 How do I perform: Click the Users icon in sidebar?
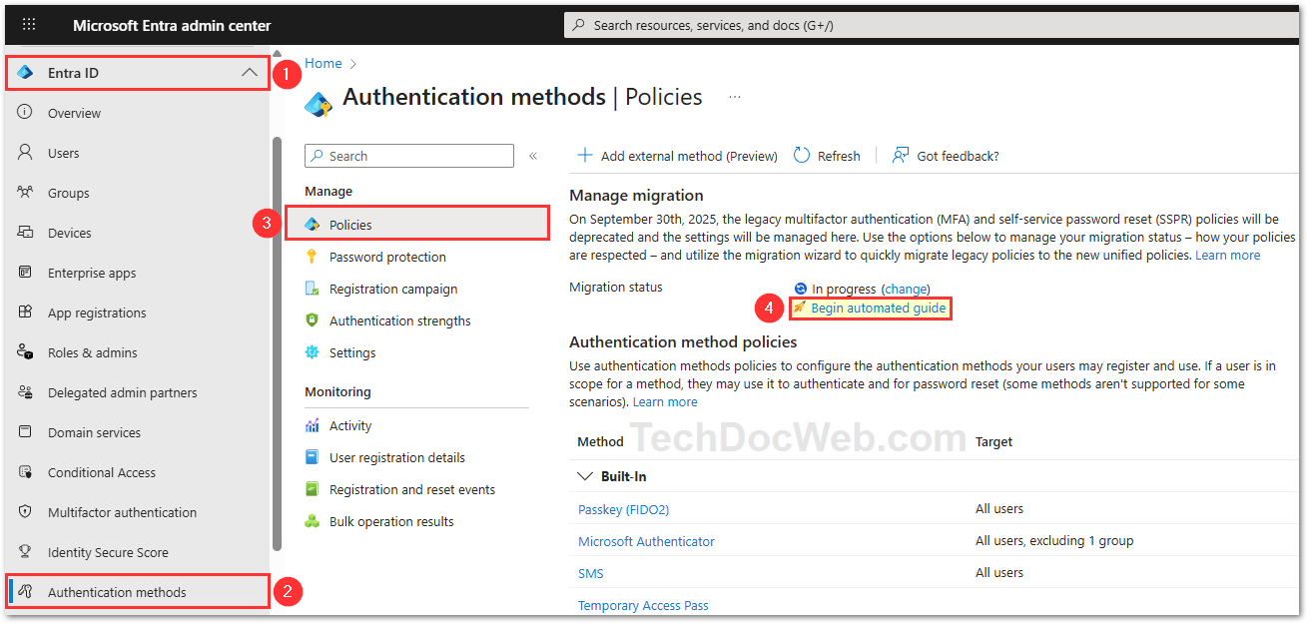pyautogui.click(x=26, y=153)
